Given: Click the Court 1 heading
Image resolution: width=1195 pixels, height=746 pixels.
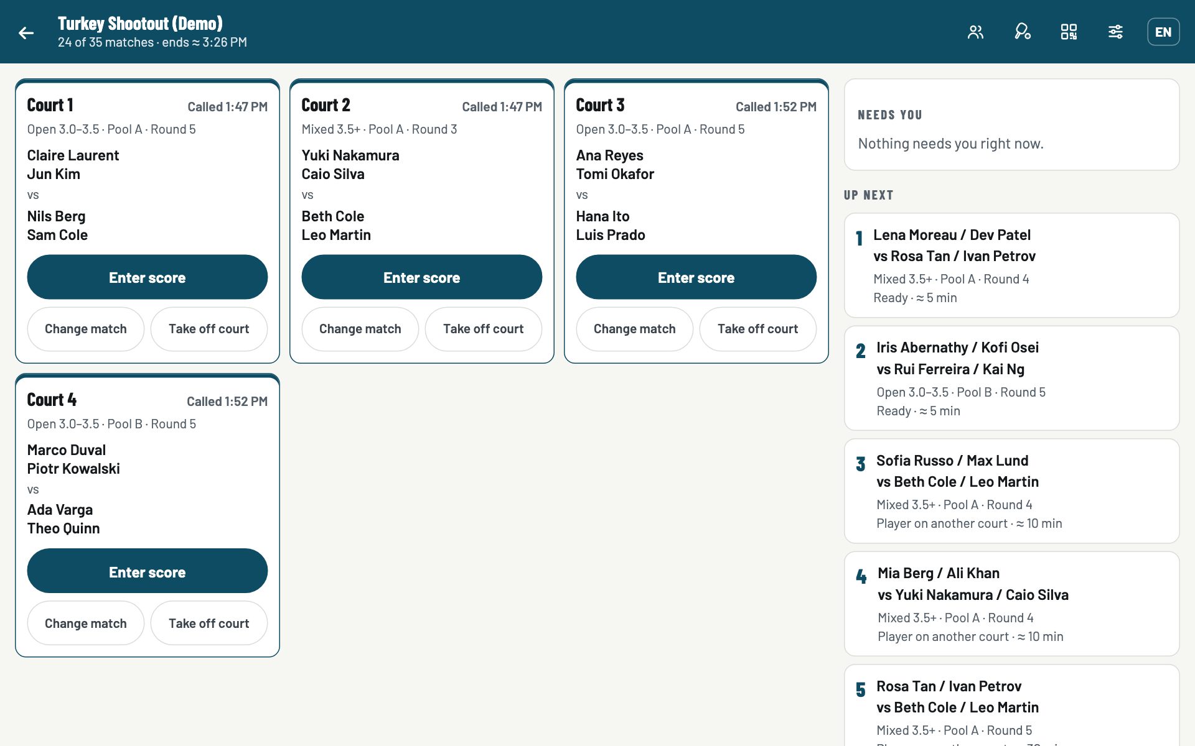Looking at the screenshot, I should click(50, 105).
